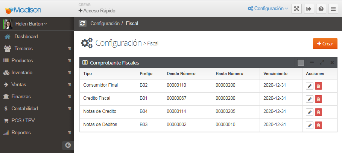Image resolution: width=342 pixels, height=153 pixels.
Task: Click the logout icon in top bar
Action: point(309,9)
